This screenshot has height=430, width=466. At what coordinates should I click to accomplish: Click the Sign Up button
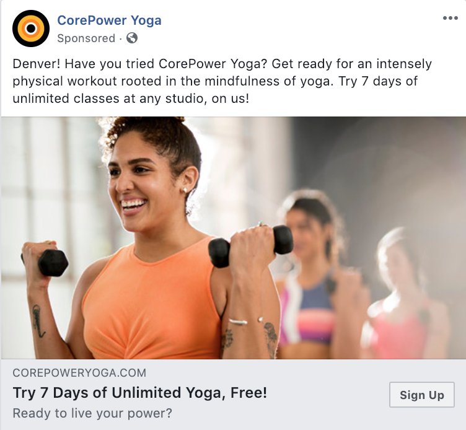pos(422,395)
